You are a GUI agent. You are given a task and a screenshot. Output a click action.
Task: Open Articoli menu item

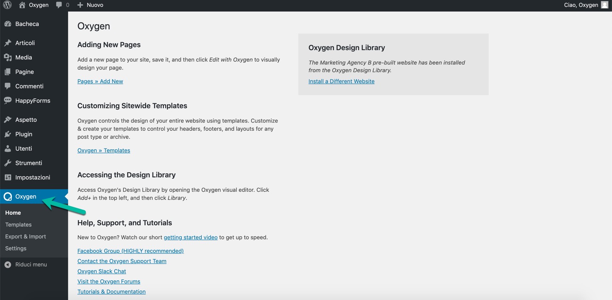click(34, 43)
